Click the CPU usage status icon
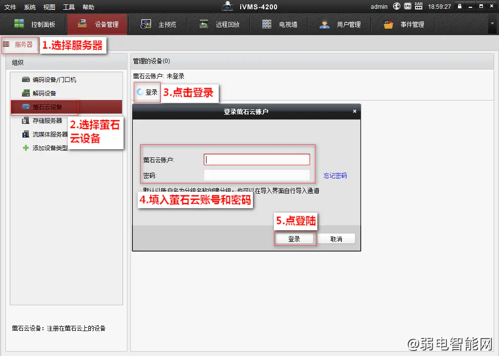This screenshot has height=356, width=499. pos(408,6)
